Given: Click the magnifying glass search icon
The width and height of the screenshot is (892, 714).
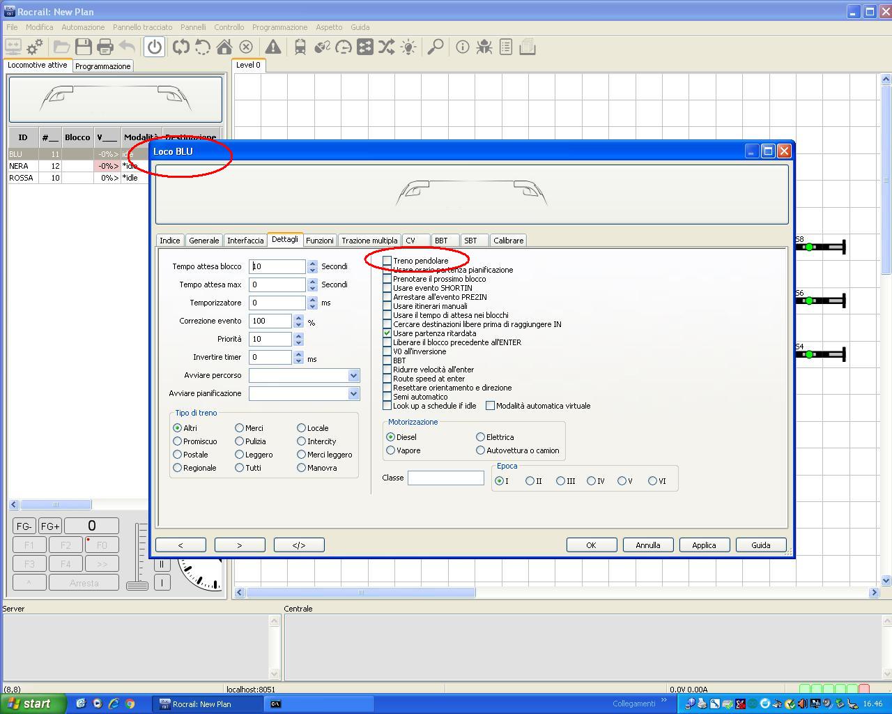Looking at the screenshot, I should 436,47.
